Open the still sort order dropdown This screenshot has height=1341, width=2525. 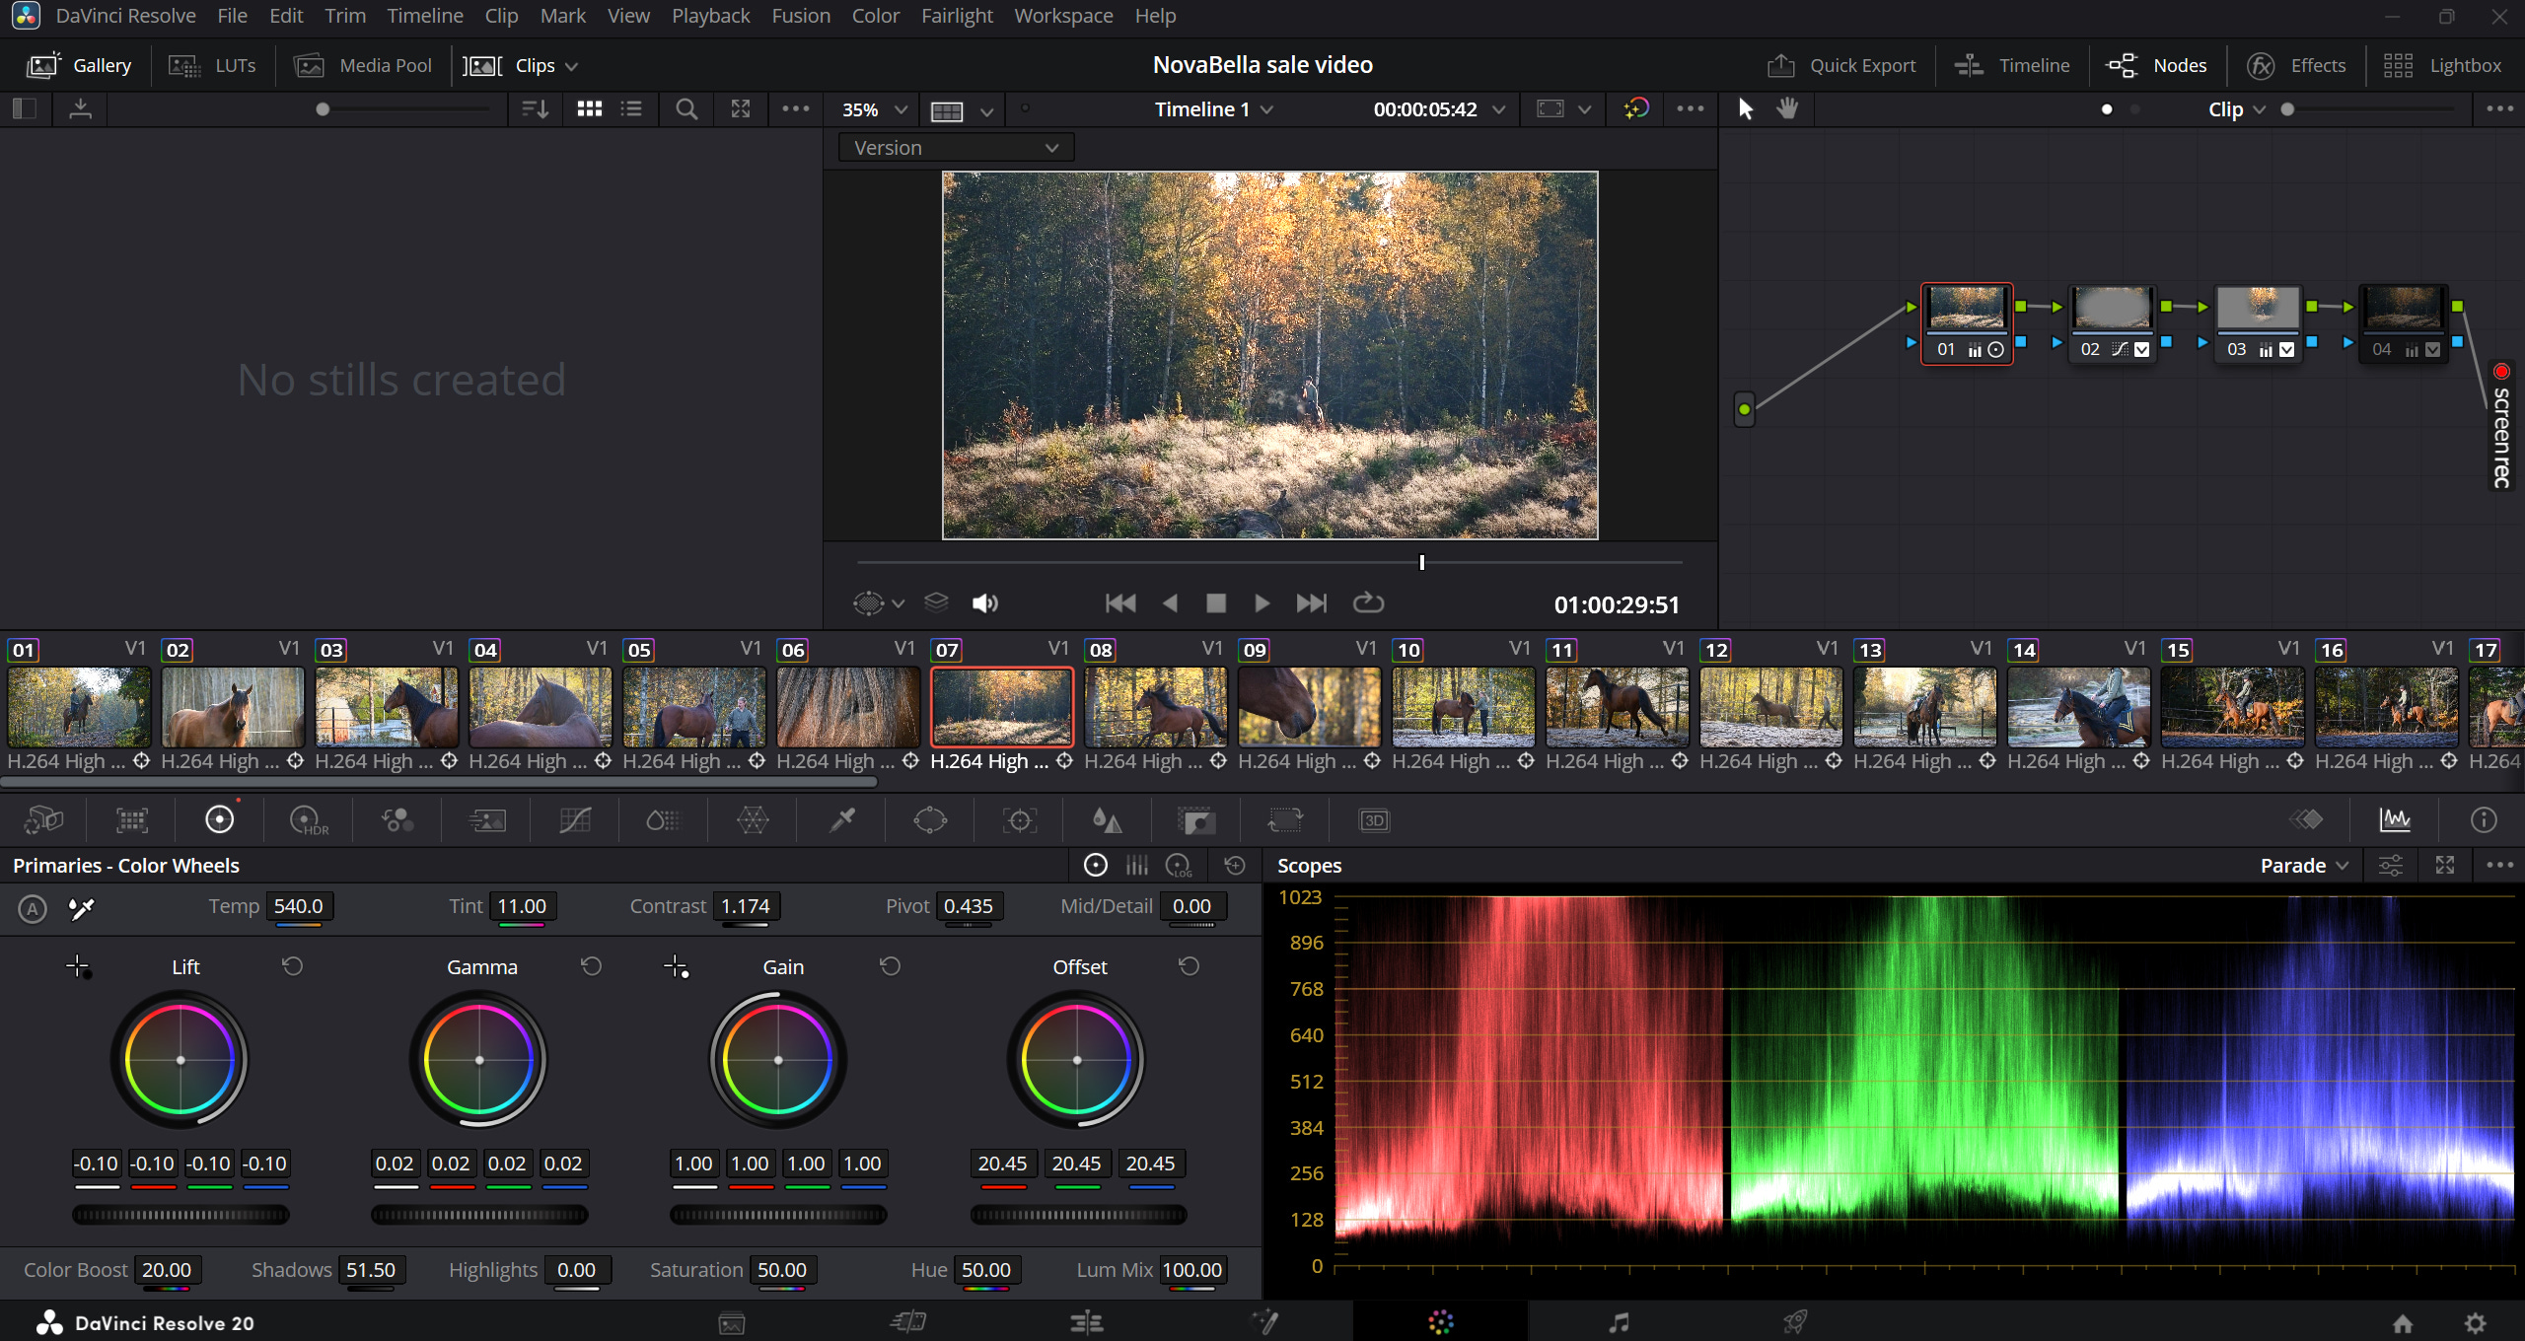pyautogui.click(x=535, y=109)
